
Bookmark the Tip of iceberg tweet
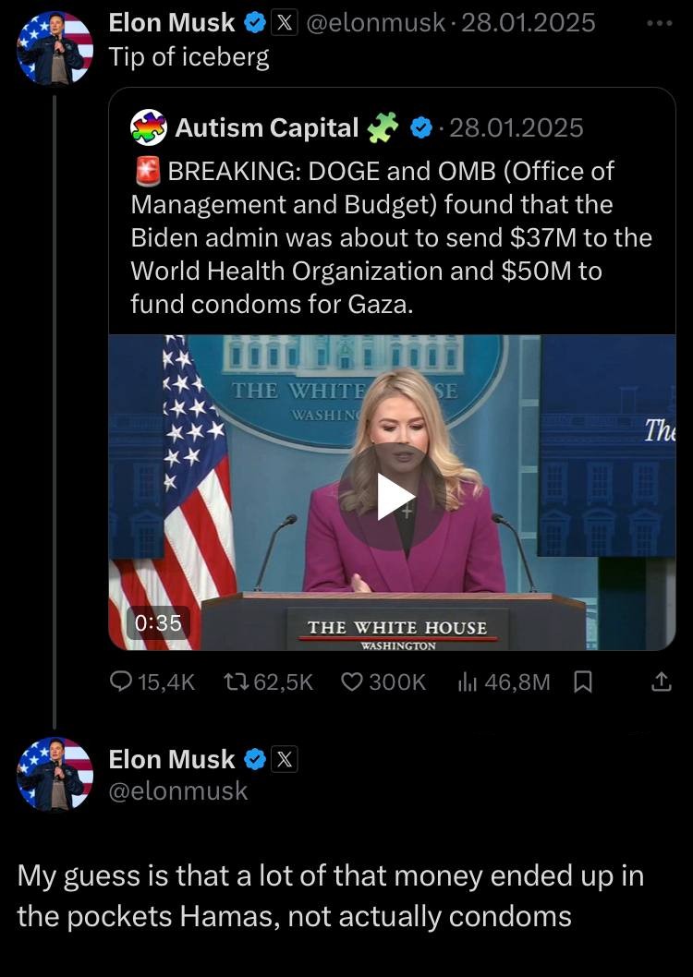point(583,682)
